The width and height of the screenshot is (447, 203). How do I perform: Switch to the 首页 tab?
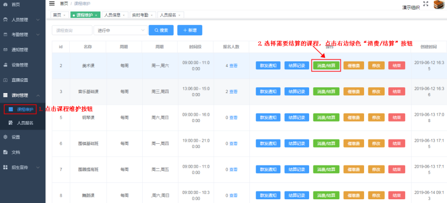pos(59,15)
